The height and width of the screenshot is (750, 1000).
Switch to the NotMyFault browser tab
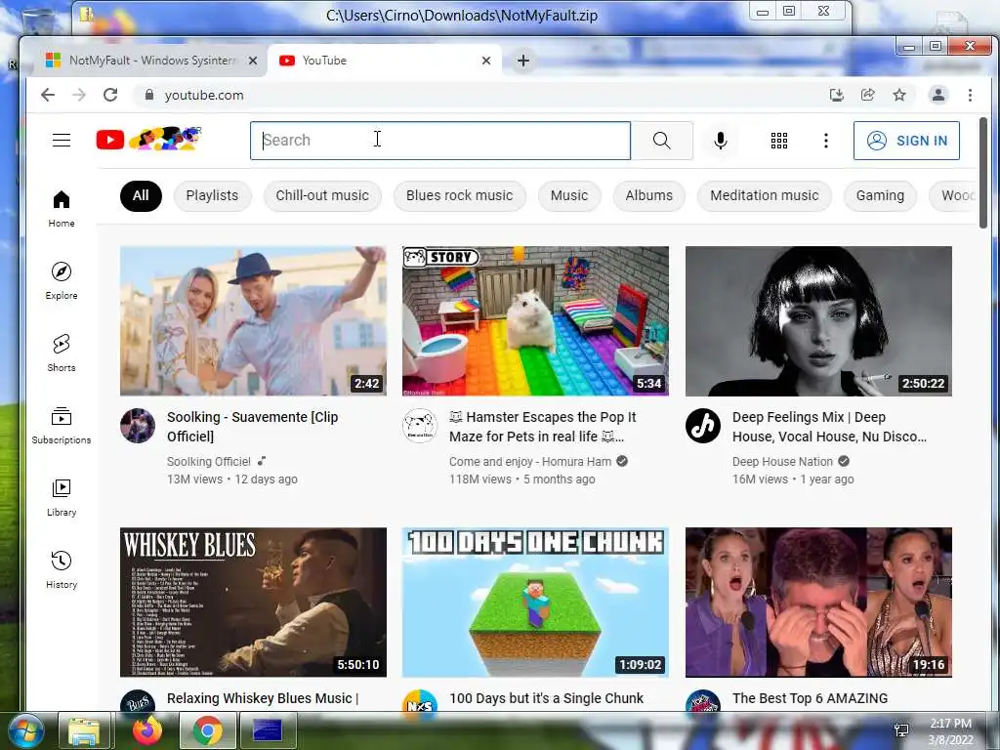pyautogui.click(x=151, y=61)
